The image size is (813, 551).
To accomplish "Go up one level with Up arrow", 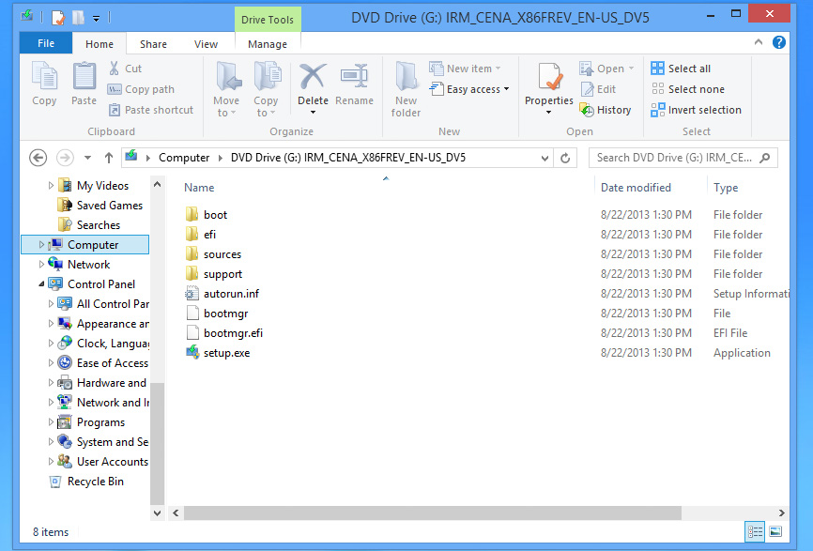I will [x=108, y=158].
